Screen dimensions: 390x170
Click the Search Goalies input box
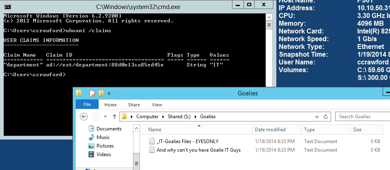pyautogui.click(x=362, y=117)
